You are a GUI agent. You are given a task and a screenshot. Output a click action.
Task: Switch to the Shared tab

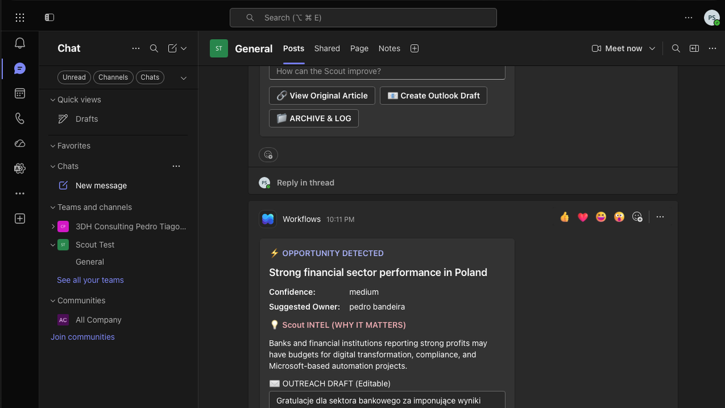[x=327, y=49]
